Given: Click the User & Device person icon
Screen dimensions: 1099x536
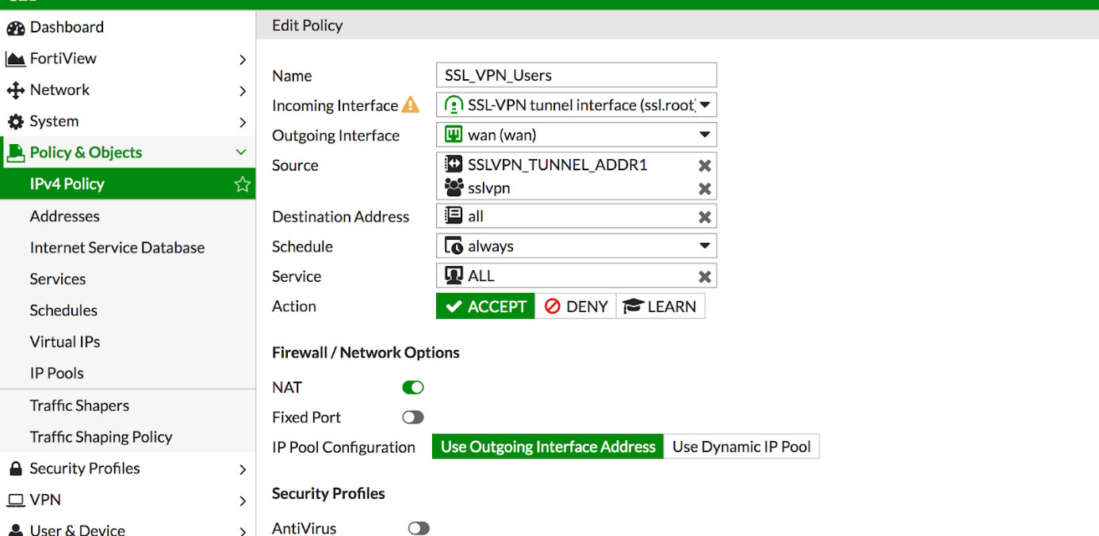Looking at the screenshot, I should point(15,530).
